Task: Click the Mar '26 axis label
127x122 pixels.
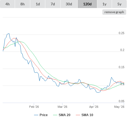Action: point(62,107)
